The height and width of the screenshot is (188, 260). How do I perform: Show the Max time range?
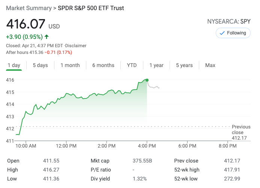[210, 65]
